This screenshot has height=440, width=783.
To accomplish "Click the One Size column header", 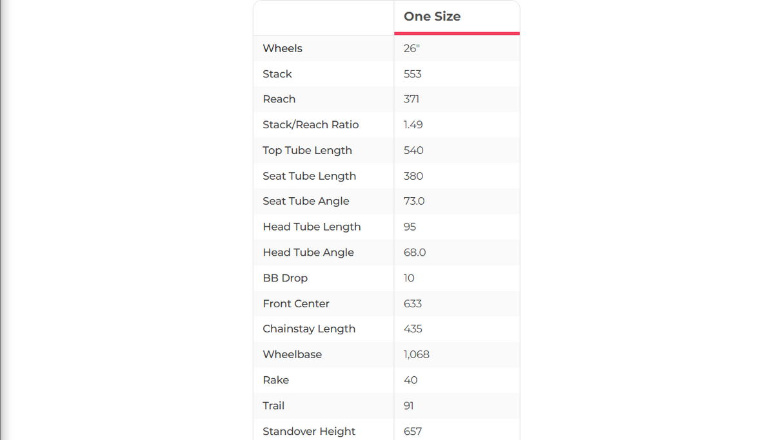I will tap(432, 17).
